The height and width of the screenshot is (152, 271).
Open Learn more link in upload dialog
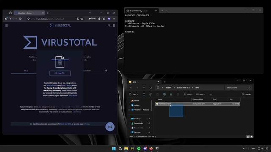72,95
